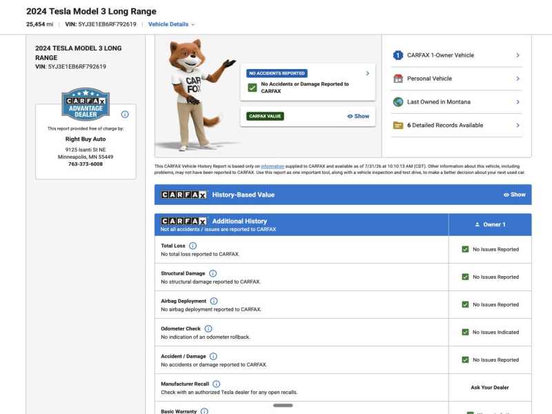Screen dimensions: 552x414
Task: Expand the CARFAX 1-Owner Vehicle row chevron
Action: tap(518, 55)
